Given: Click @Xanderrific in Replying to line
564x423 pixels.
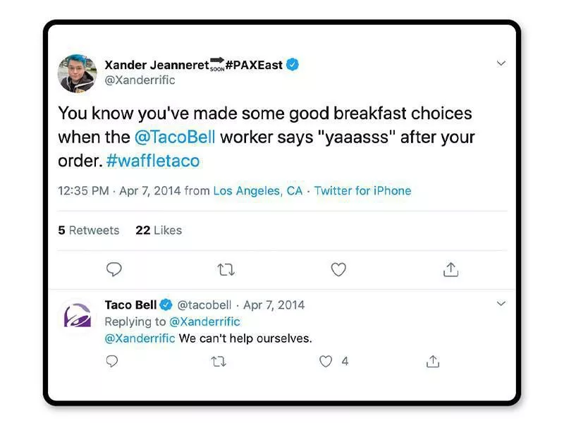Looking at the screenshot, I should point(204,321).
